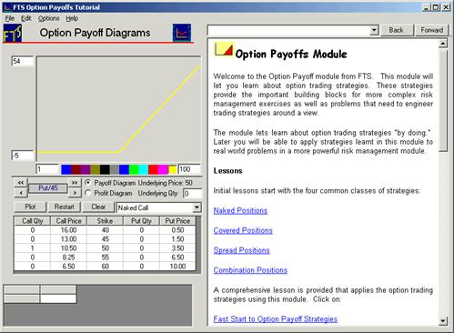Screen dimensions: 454x333
Task: Click the Strike column header
Action: point(105,221)
